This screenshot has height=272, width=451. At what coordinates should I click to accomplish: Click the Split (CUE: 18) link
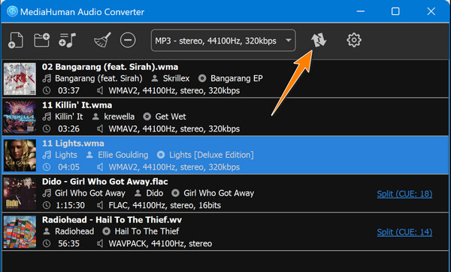[404, 194]
